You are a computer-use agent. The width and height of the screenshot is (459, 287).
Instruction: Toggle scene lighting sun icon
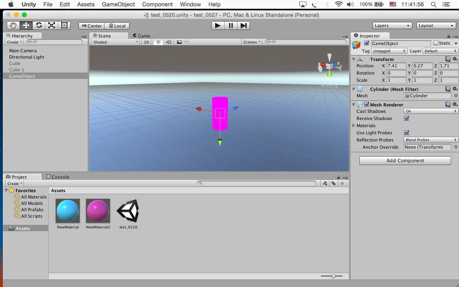point(158,42)
